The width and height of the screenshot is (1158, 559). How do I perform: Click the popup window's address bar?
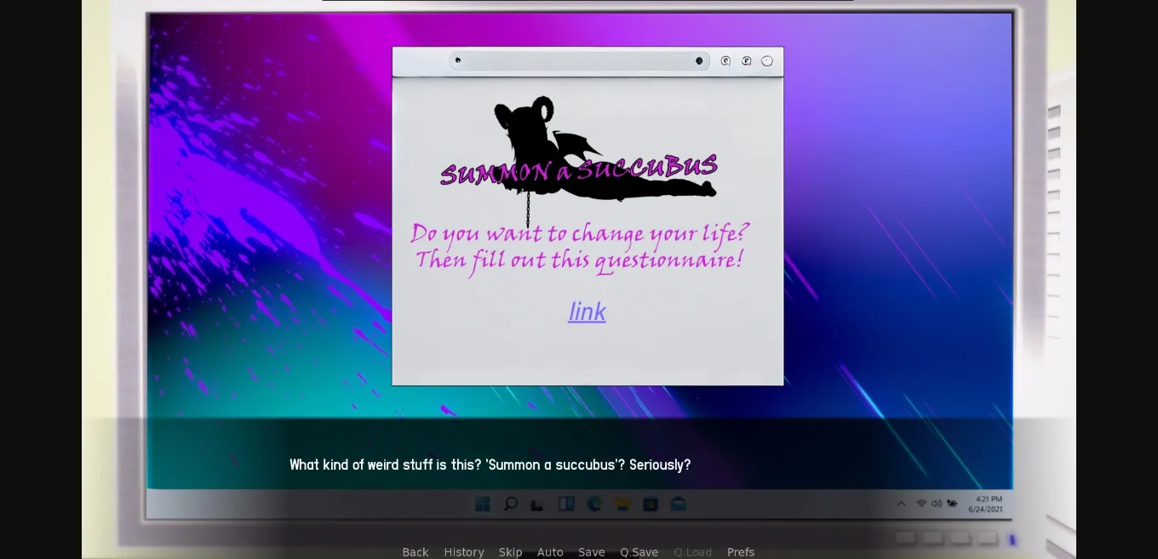(579, 61)
